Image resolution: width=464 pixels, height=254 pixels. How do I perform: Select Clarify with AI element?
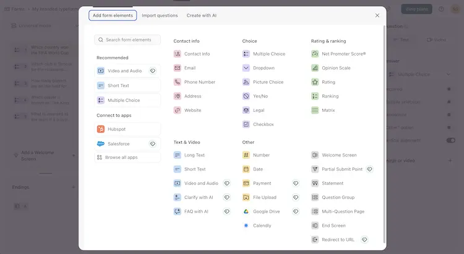193,197
